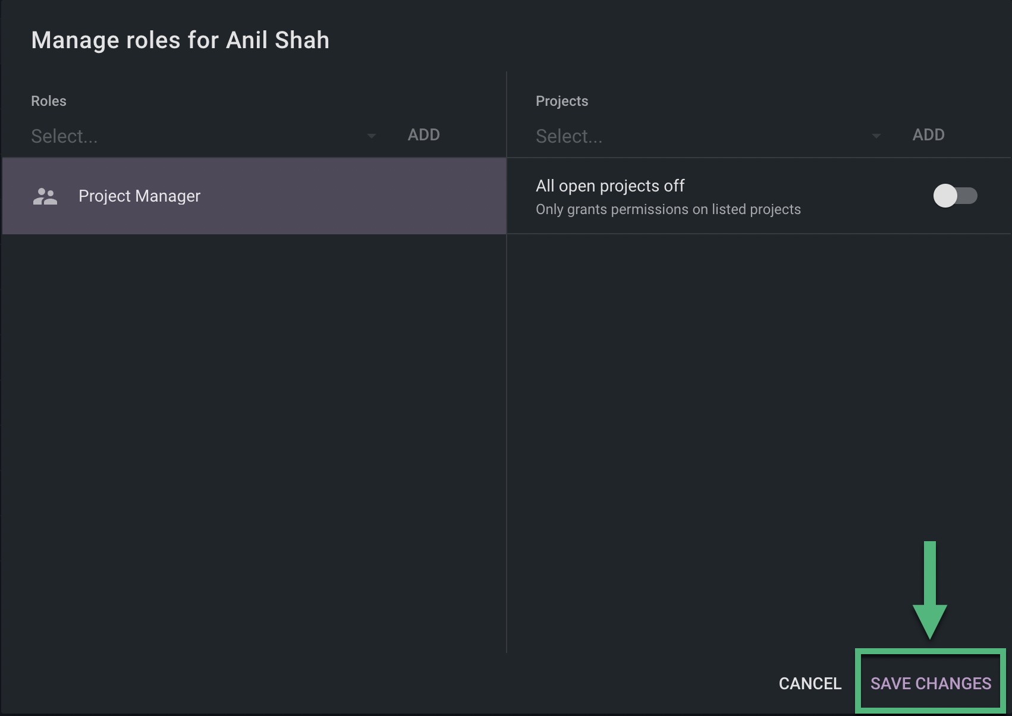Enable the All open projects toggle
Viewport: 1012px width, 716px height.
point(955,196)
